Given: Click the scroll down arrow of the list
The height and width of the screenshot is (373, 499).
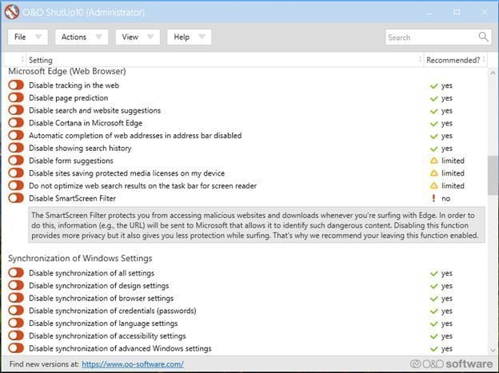Looking at the screenshot, I should tap(493, 350).
